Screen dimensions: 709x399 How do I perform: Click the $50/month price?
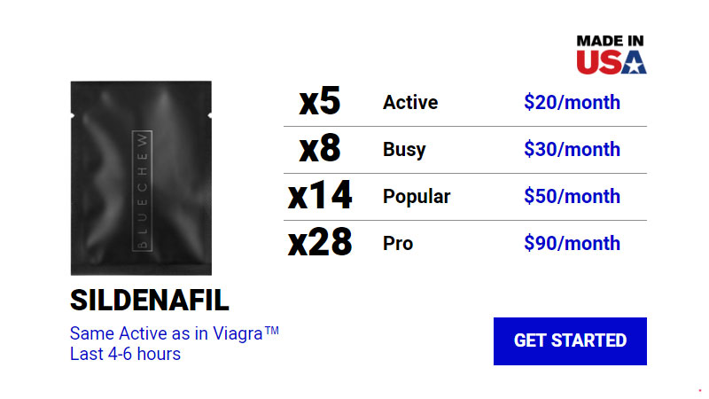point(572,196)
